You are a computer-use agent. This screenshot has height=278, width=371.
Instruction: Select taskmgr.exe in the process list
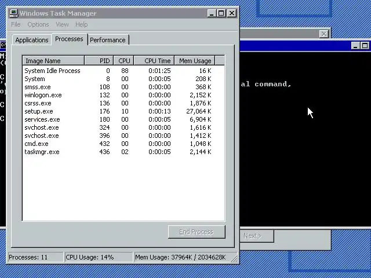42,152
